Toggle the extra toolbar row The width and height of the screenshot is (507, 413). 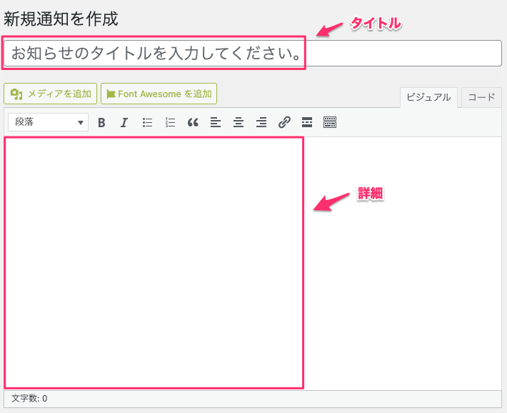[330, 122]
